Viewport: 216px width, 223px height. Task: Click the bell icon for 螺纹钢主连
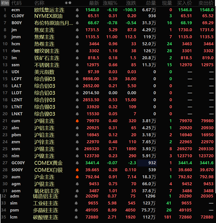[77, 51]
